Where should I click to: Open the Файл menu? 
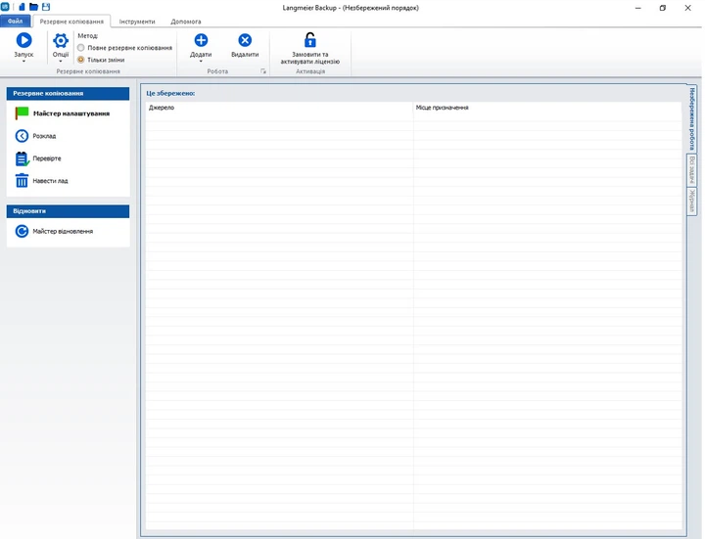[15, 21]
